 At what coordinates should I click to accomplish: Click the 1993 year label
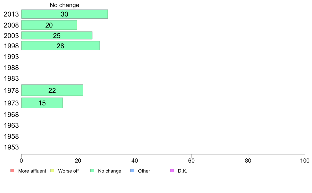coord(11,57)
